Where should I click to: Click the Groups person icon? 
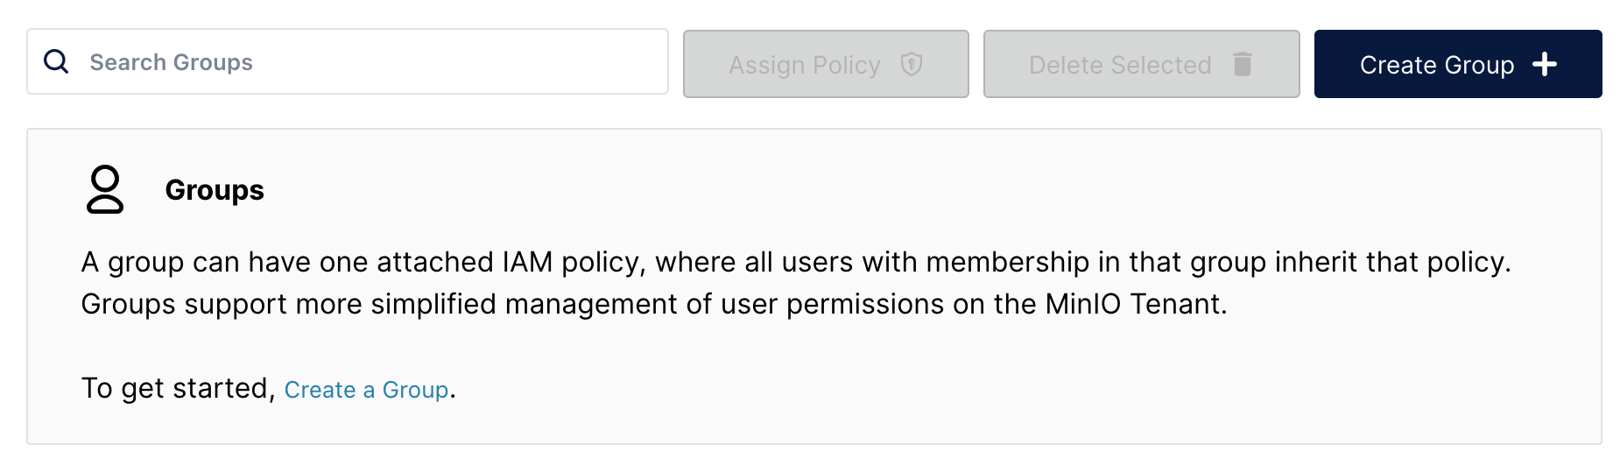coord(105,189)
